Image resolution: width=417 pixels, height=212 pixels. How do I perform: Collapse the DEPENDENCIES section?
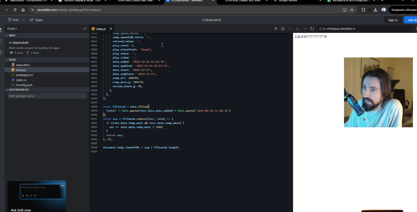click(x=6, y=90)
